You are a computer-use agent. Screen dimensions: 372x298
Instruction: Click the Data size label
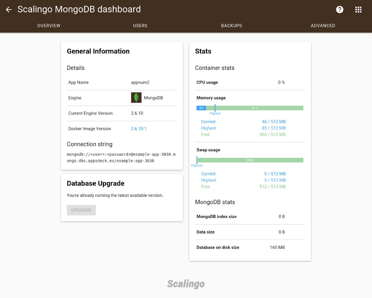(206, 232)
